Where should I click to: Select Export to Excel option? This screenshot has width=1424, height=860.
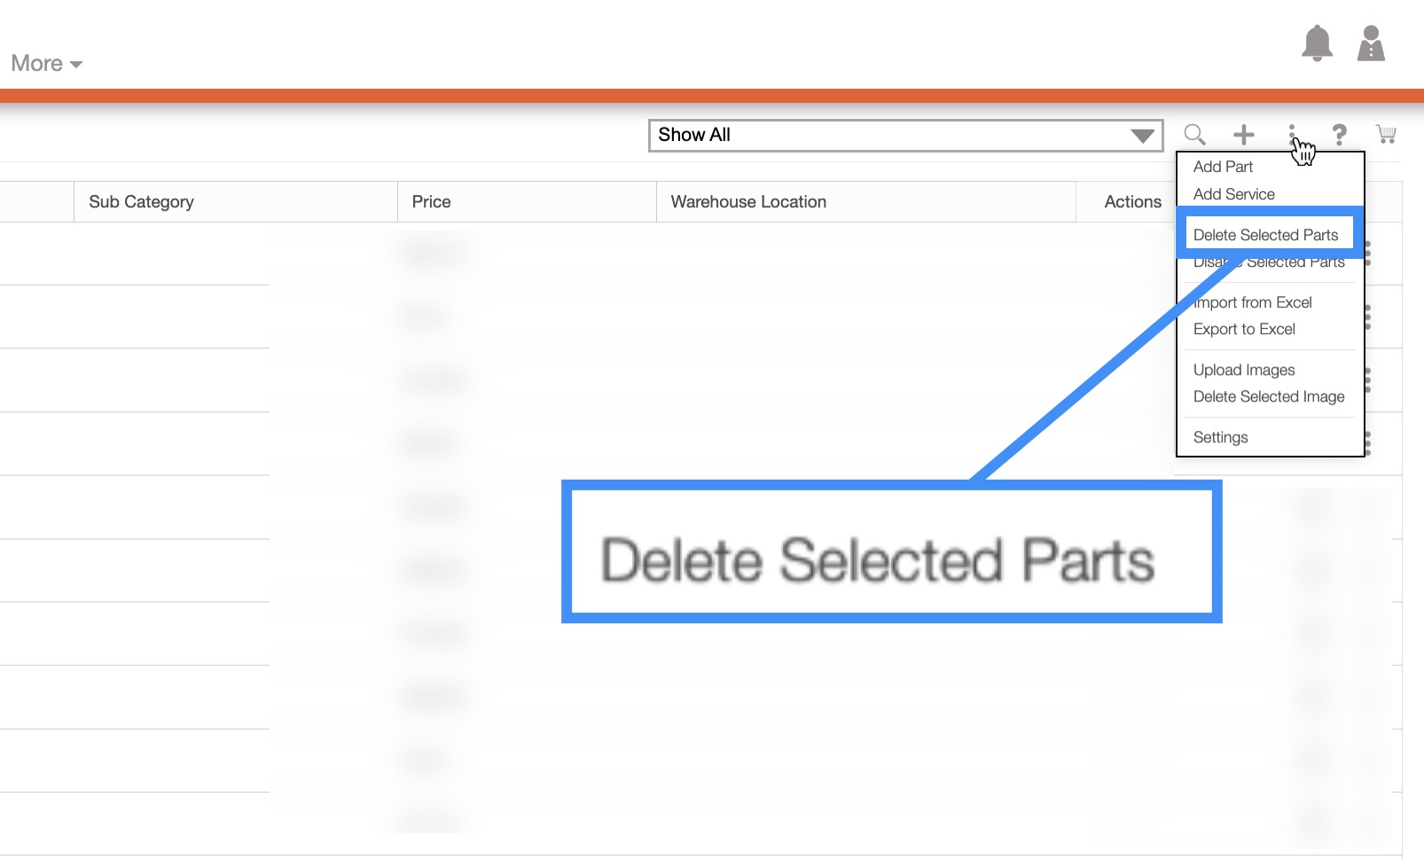tap(1244, 329)
